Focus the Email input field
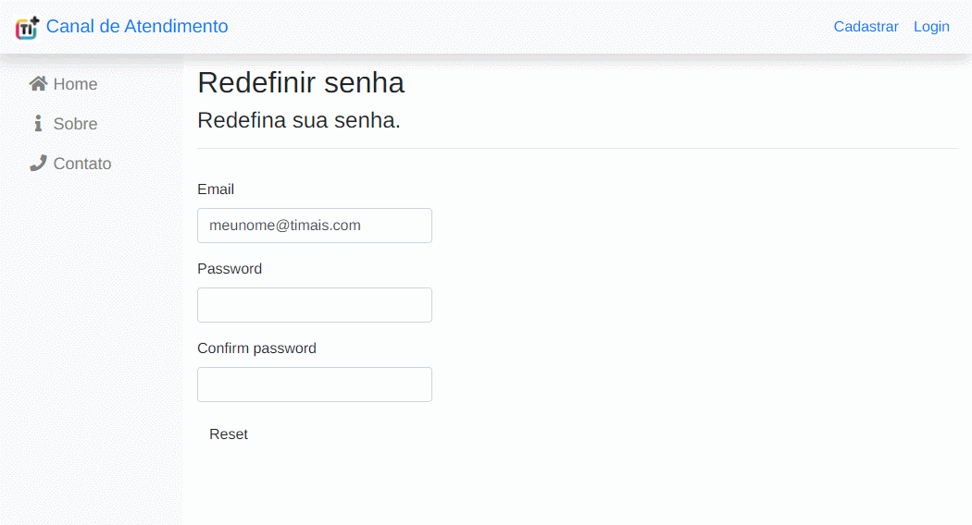This screenshot has width=972, height=525. [315, 226]
